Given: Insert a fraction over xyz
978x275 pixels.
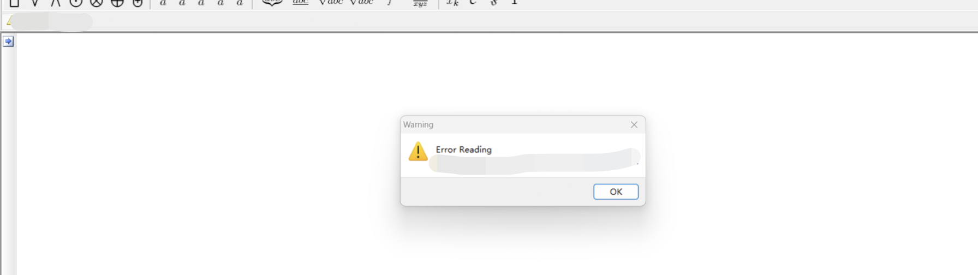Looking at the screenshot, I should pos(420,3).
